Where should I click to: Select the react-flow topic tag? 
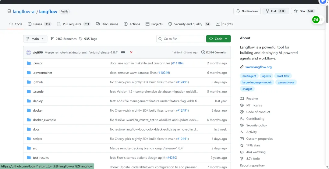coord(283,76)
